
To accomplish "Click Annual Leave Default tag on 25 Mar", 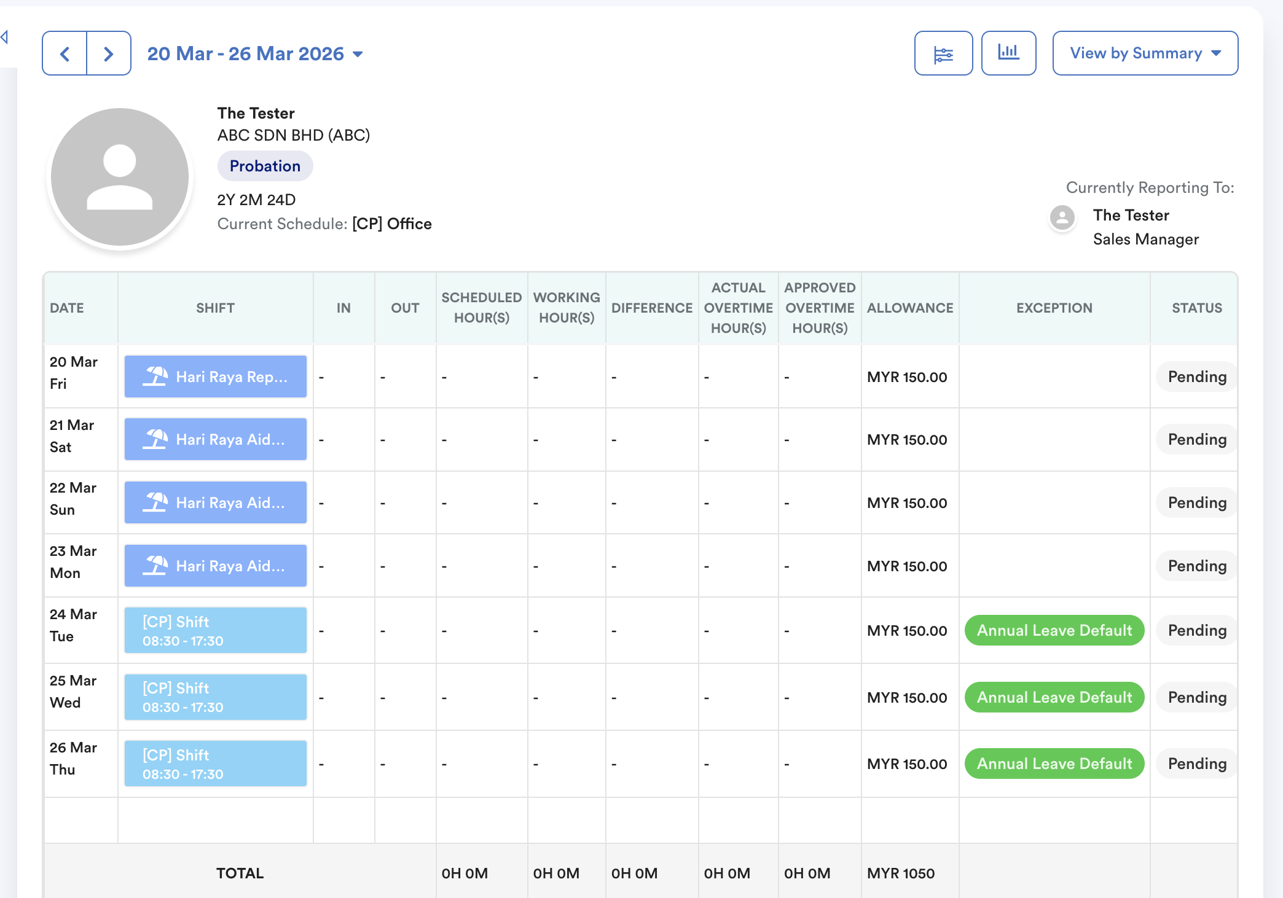I will point(1054,697).
